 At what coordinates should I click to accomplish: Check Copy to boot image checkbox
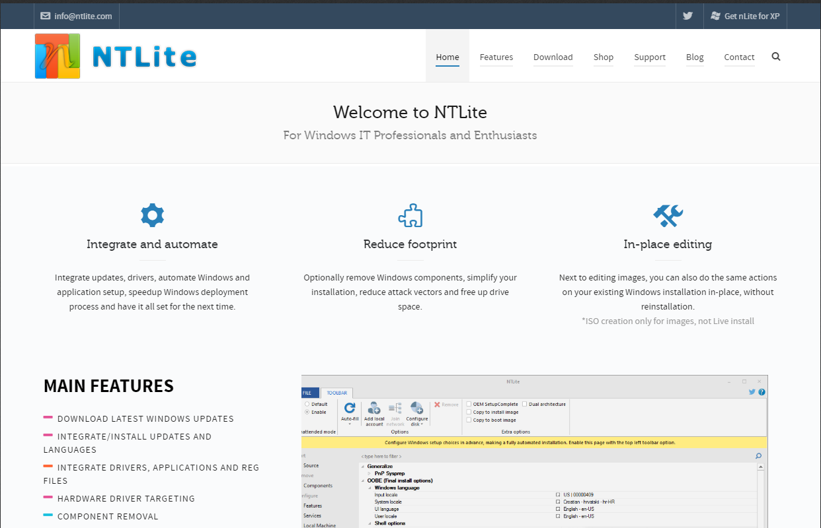pos(469,420)
